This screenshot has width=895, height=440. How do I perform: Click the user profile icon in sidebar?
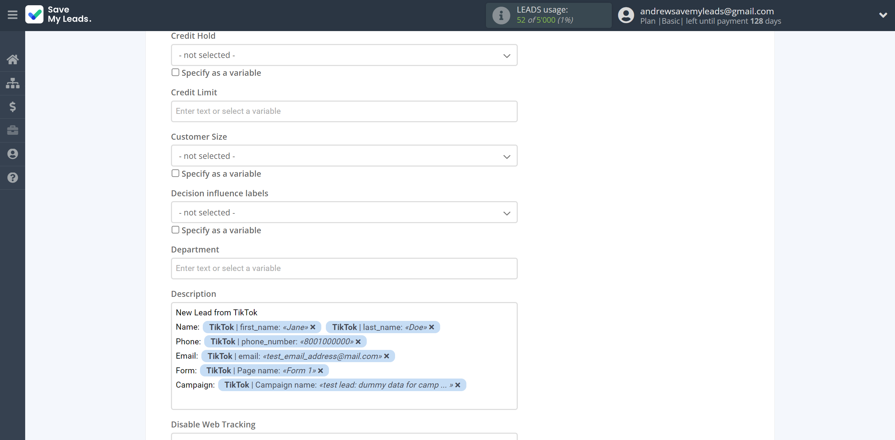(13, 154)
